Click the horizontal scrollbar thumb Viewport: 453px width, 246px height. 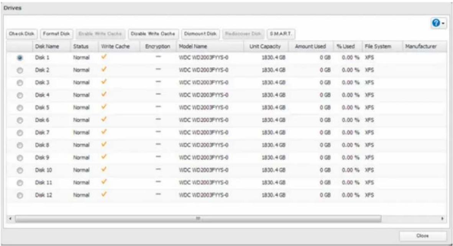tap(198, 218)
